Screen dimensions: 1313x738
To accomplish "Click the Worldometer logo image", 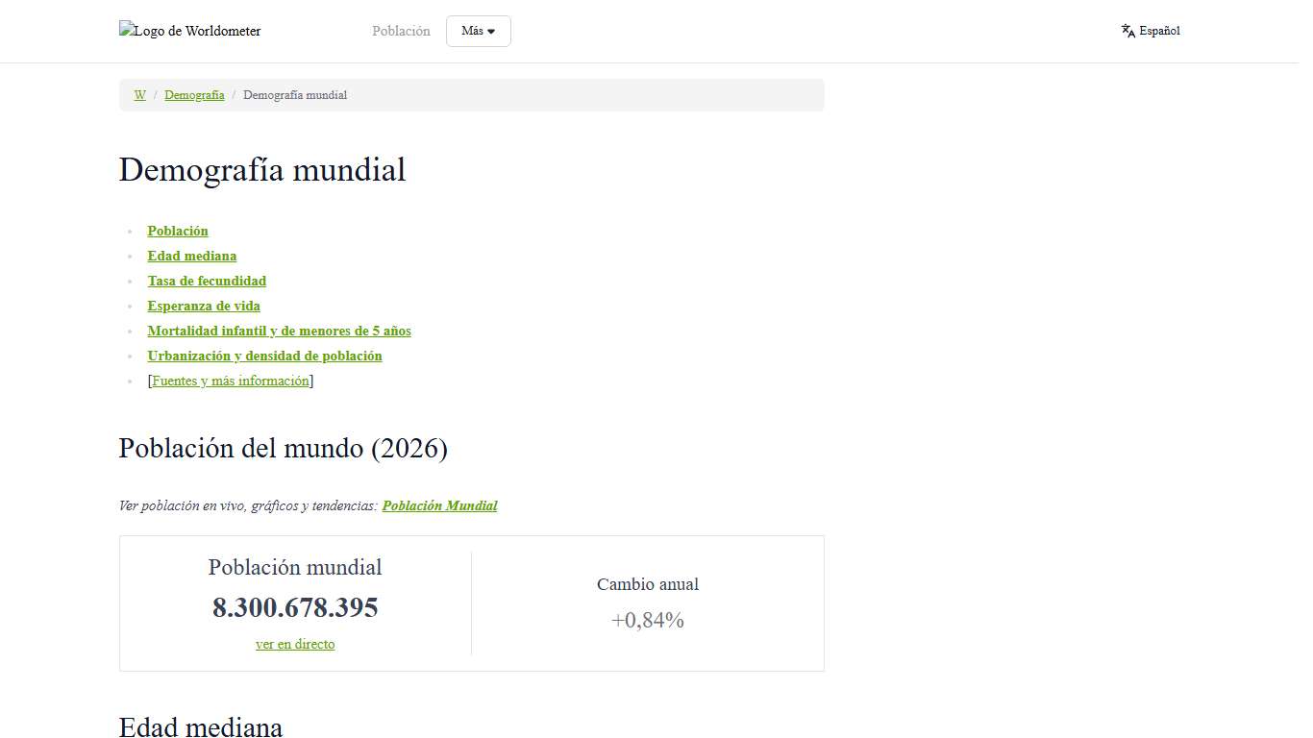I will click(190, 31).
